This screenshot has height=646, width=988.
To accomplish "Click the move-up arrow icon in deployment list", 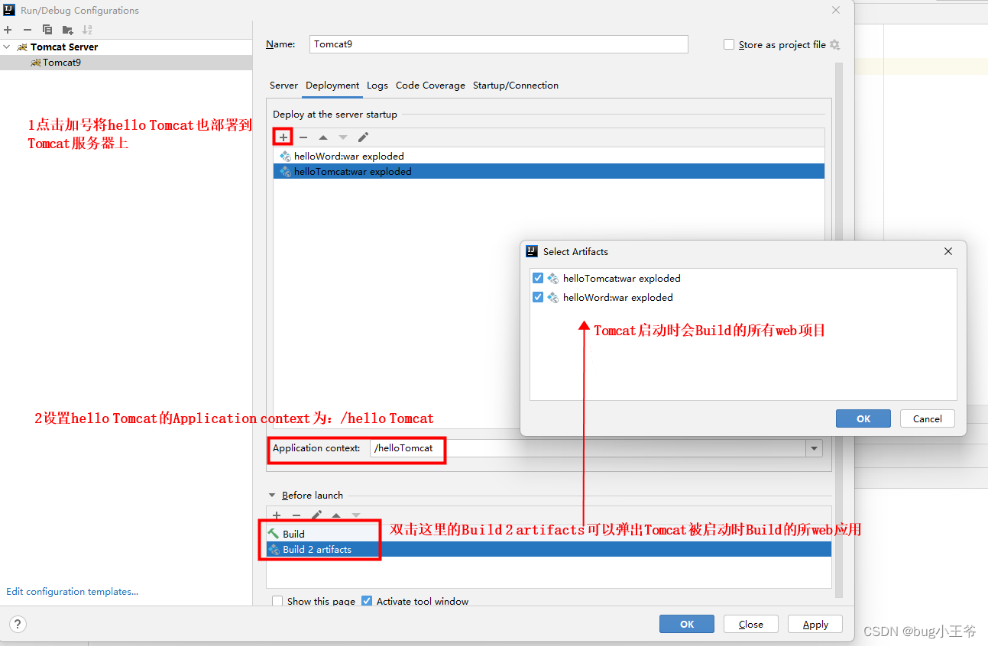I will 322,137.
